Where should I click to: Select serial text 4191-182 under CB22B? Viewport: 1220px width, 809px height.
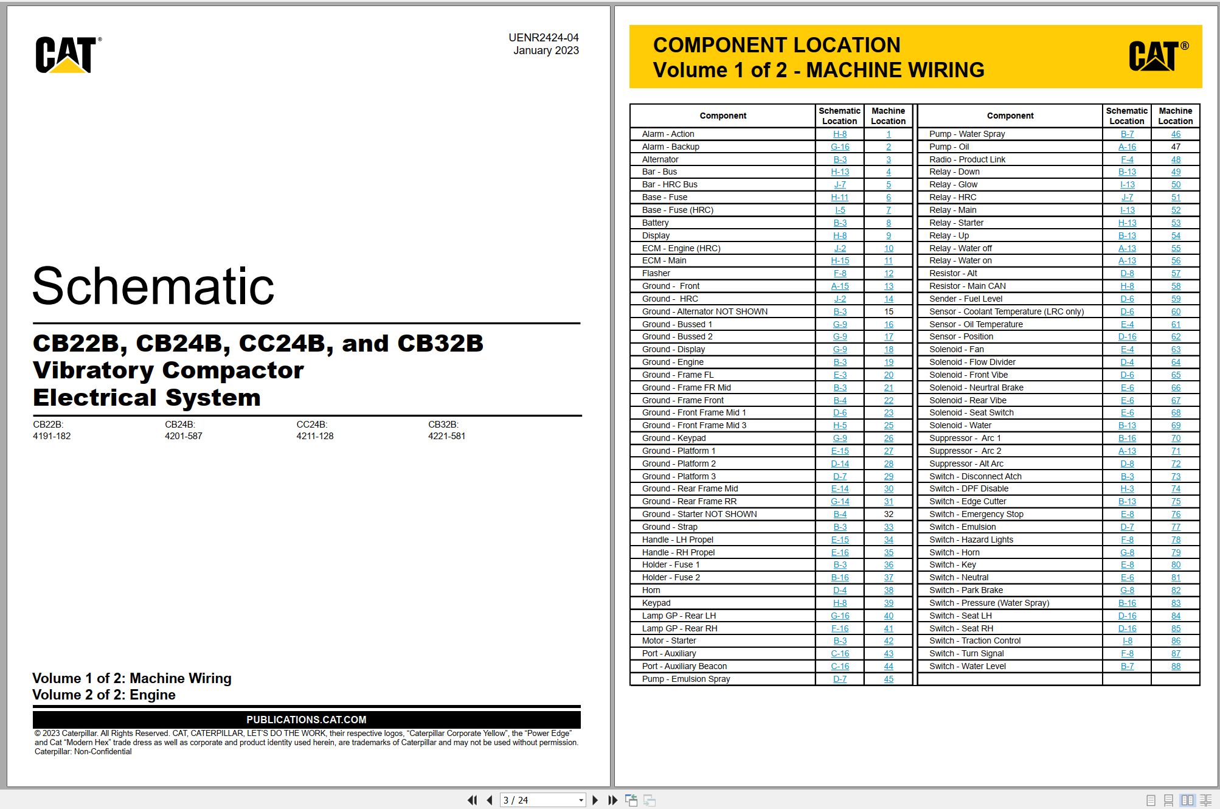[x=52, y=436]
